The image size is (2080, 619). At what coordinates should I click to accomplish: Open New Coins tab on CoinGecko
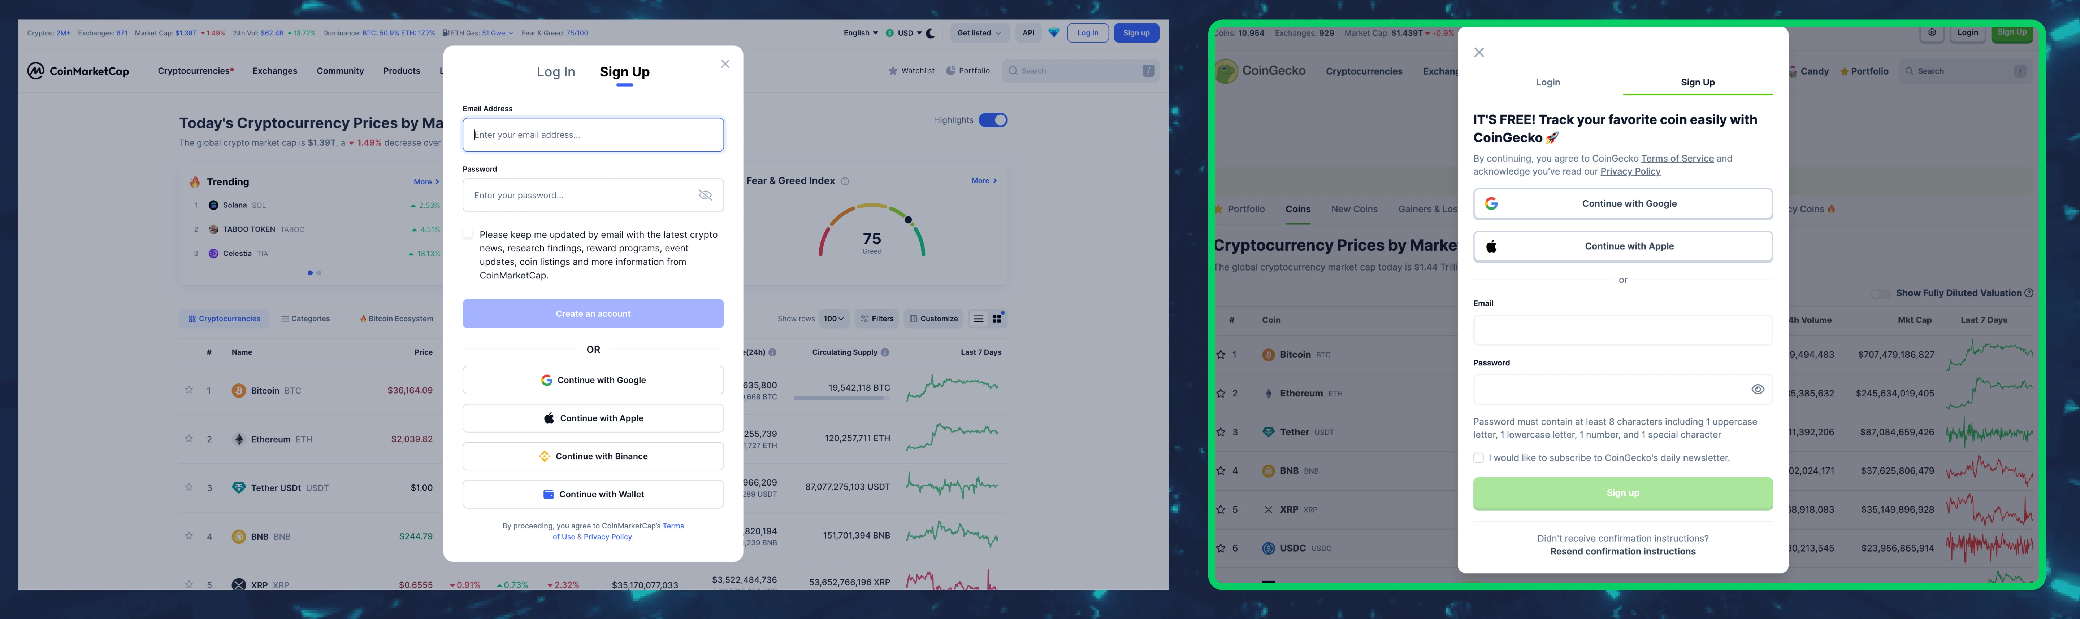pos(1354,209)
